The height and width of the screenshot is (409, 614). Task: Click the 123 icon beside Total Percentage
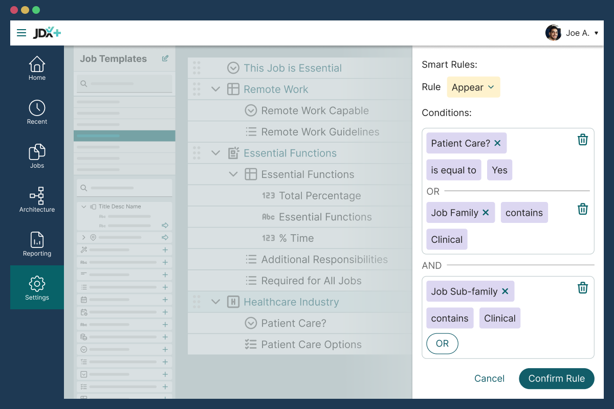[269, 195]
